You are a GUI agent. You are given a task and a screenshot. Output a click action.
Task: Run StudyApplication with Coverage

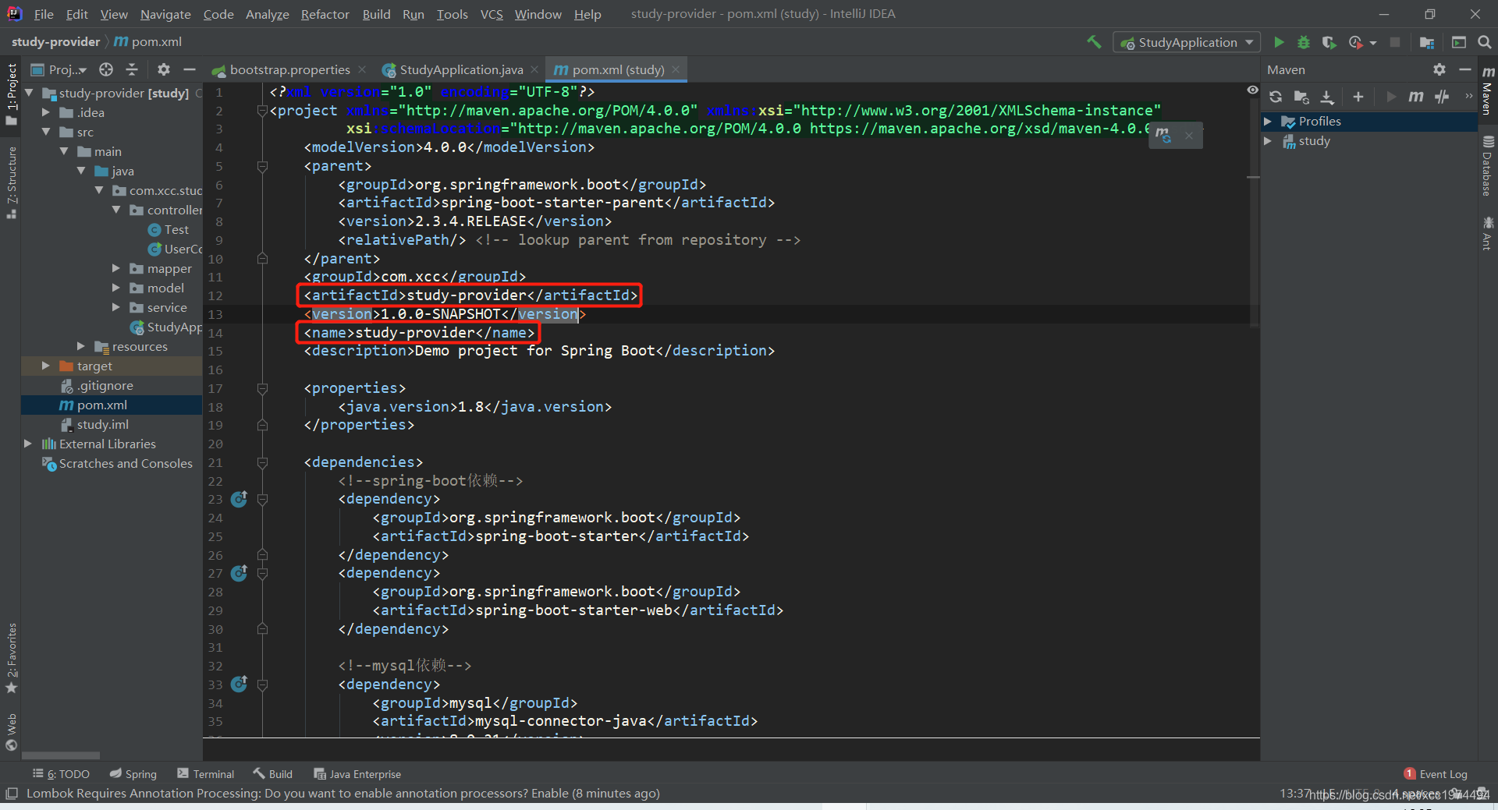1329,42
